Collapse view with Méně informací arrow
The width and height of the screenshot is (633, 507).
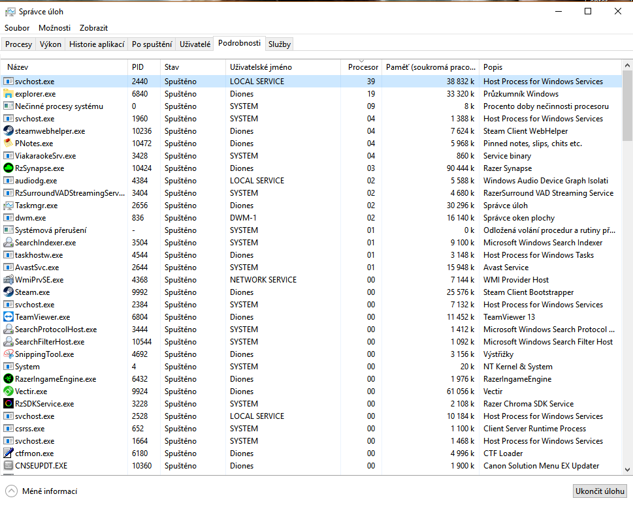coord(12,491)
